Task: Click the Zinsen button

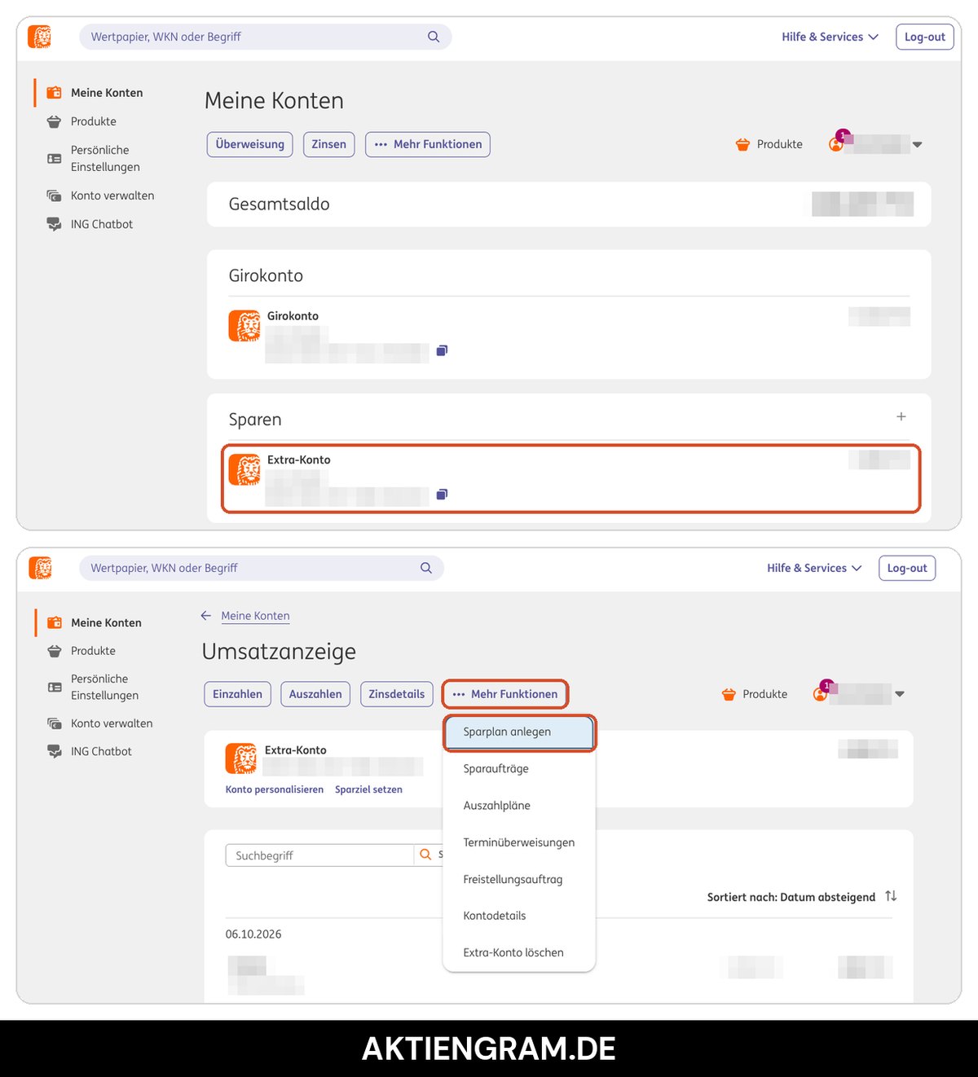Action: click(x=329, y=144)
